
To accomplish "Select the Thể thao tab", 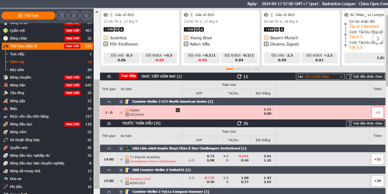I will pos(27,16).
